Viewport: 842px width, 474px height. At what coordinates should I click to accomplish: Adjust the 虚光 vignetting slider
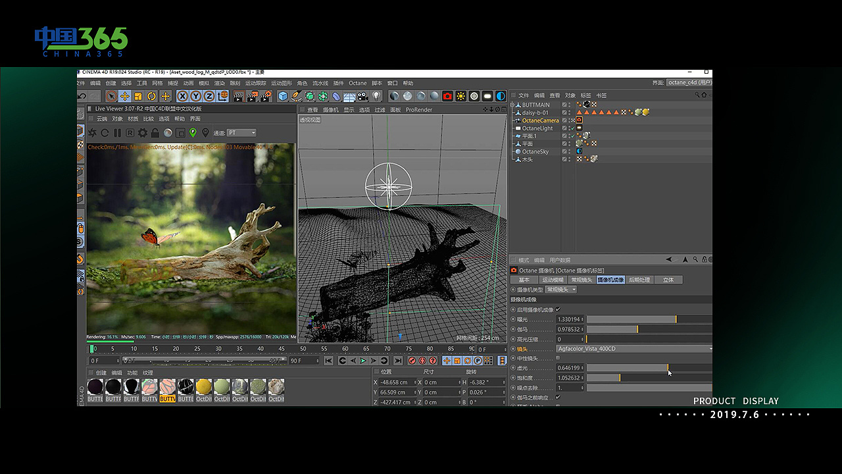tap(649, 368)
